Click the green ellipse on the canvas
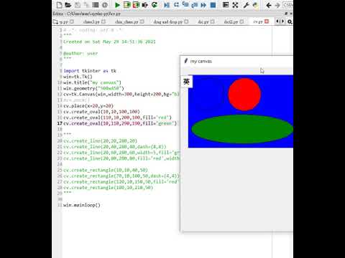Viewport: 345px width, 258px height. [x=242, y=129]
